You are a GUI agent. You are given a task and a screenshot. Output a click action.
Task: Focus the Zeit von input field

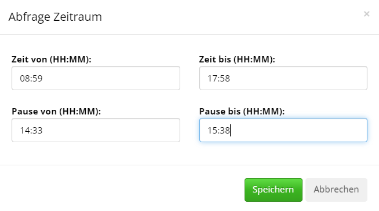96,78
